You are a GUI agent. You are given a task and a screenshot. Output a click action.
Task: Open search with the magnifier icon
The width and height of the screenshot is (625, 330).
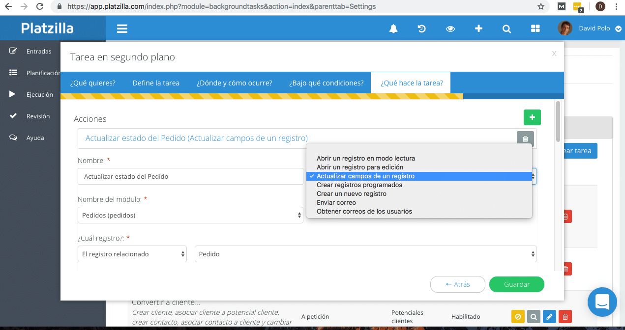point(506,28)
